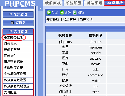Click the link directory cell

[96, 86]
